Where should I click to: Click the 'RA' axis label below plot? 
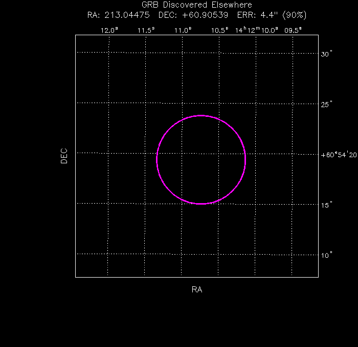197,289
